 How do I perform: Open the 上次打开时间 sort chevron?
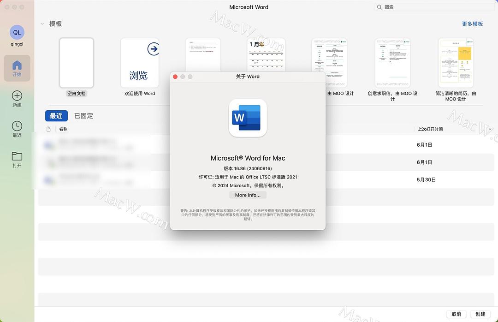(490, 129)
